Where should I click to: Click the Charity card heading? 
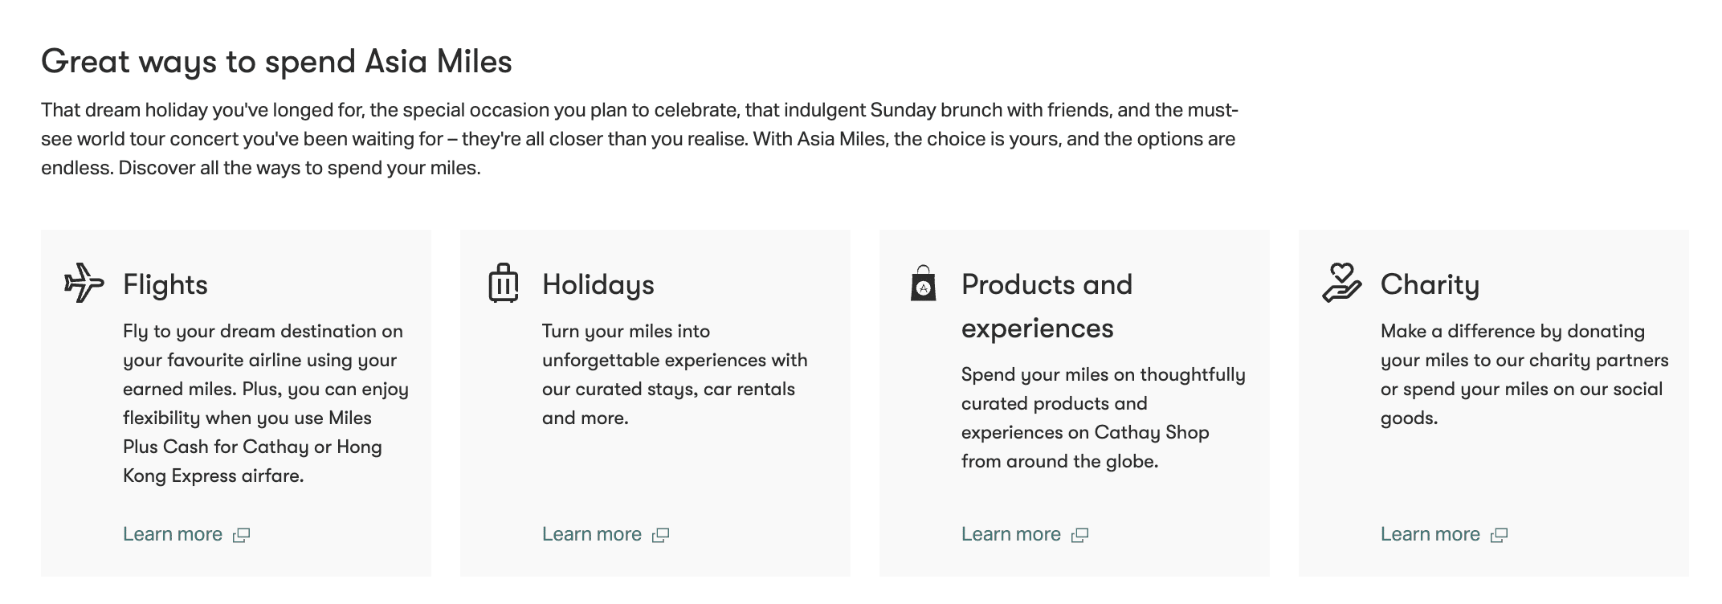pos(1430,285)
